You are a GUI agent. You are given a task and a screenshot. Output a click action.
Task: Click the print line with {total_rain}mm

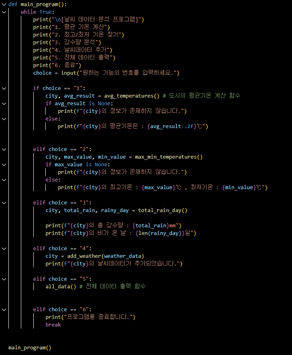114,226
